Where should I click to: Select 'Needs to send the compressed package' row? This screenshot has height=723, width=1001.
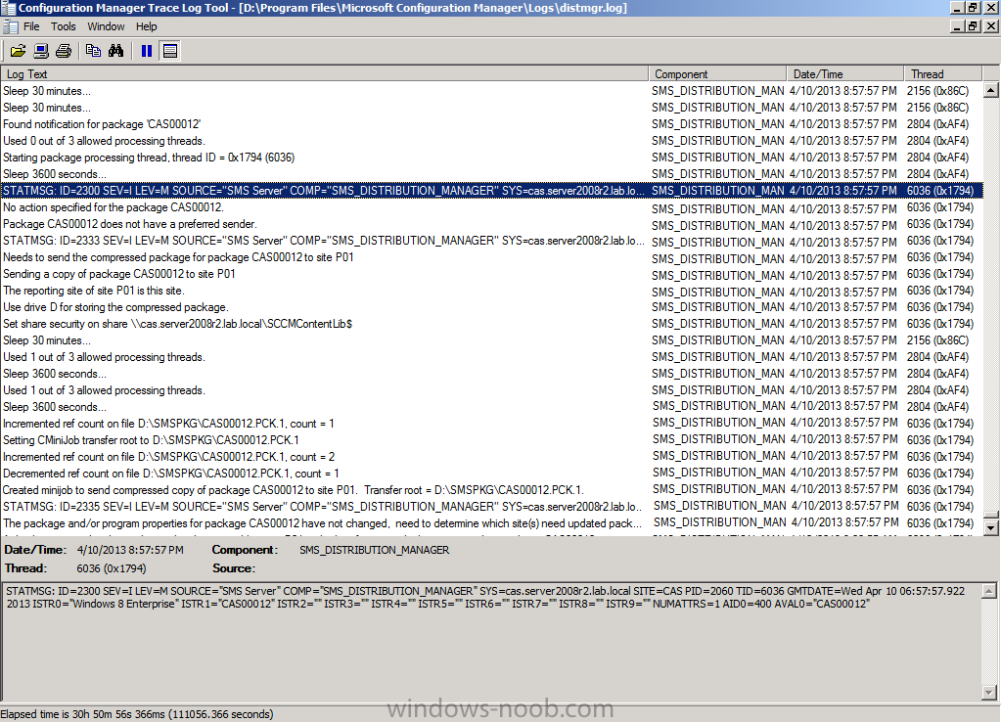491,257
